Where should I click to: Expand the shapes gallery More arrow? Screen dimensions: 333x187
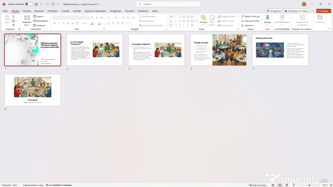(x=196, y=21)
